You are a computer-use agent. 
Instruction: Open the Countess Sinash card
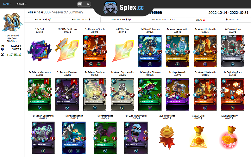[95, 51]
